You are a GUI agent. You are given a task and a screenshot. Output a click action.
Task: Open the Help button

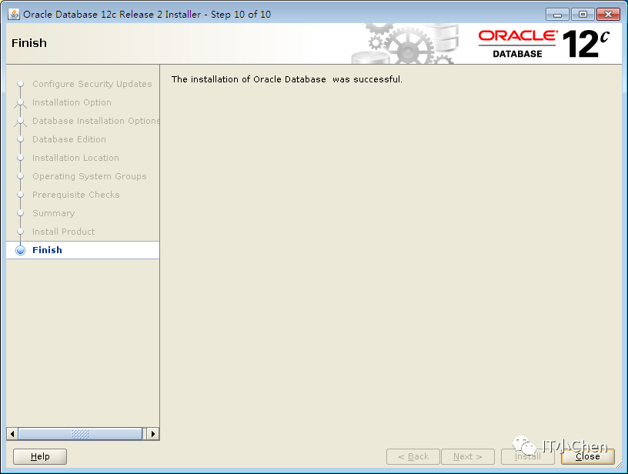(x=40, y=456)
